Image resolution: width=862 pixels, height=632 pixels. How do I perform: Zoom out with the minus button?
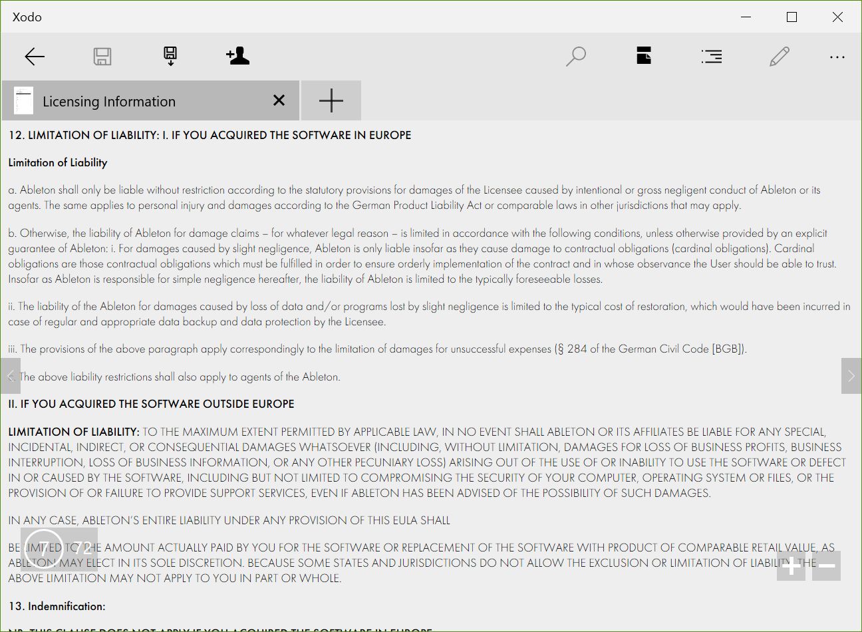[827, 566]
